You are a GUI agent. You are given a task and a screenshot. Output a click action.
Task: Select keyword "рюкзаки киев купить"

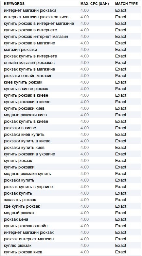pos(24,135)
